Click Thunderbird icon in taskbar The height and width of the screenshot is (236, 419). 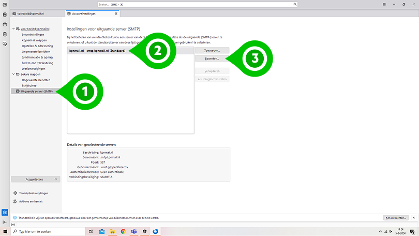coord(155,231)
